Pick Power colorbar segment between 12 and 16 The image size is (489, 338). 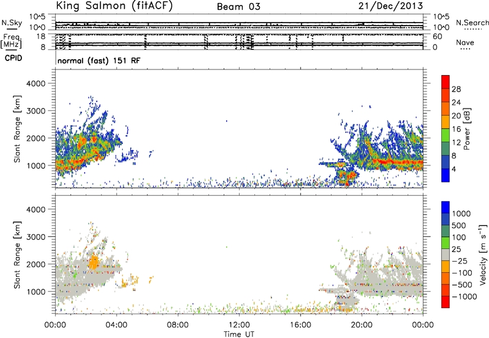click(446, 135)
